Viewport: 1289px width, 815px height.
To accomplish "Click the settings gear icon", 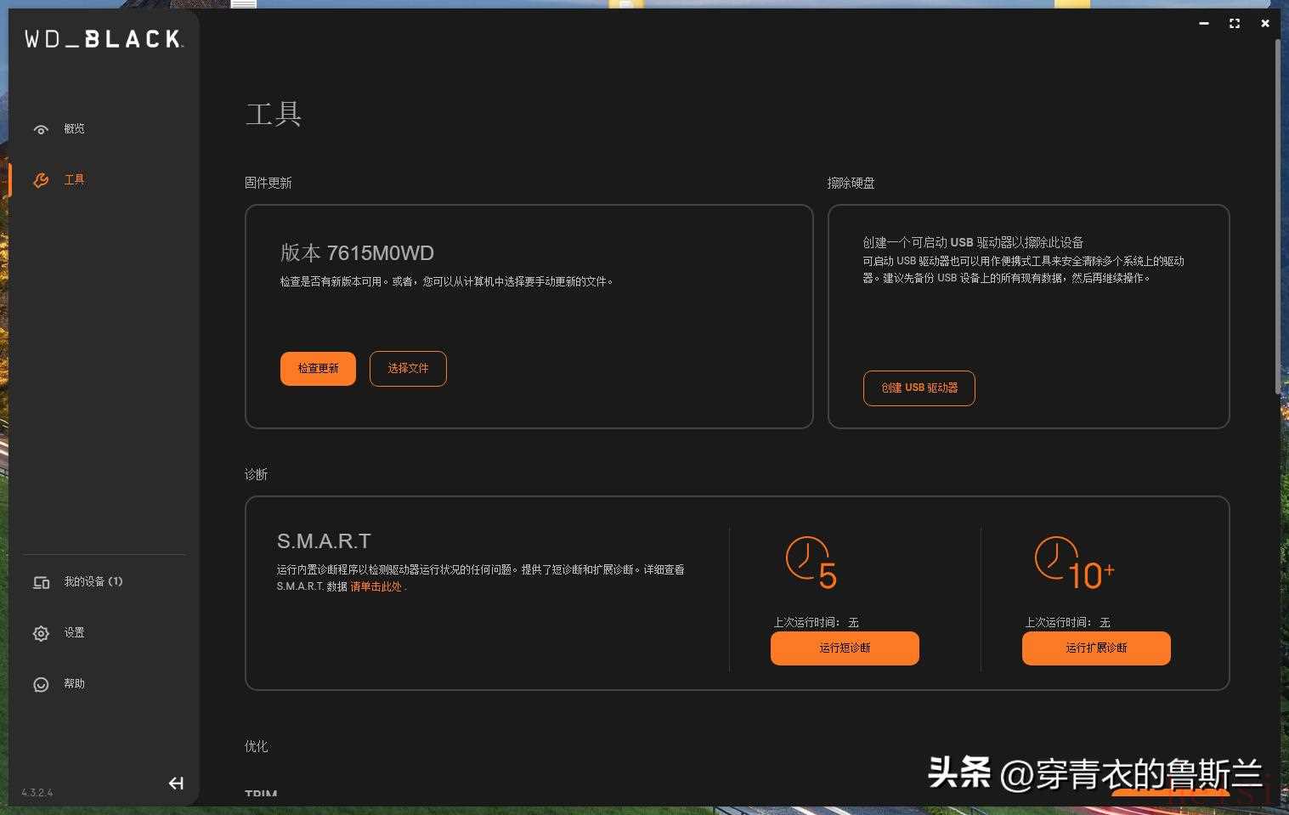I will 41,633.
